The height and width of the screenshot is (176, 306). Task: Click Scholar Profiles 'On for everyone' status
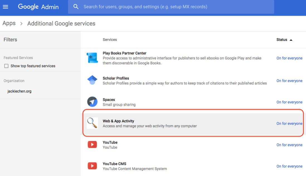coord(289,81)
